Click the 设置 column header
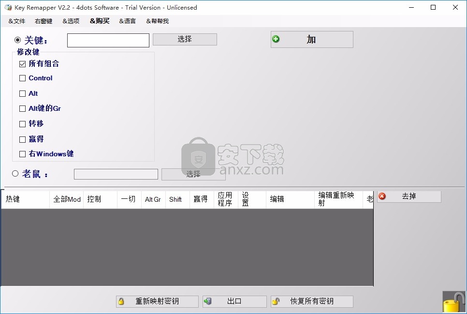 tap(252, 199)
